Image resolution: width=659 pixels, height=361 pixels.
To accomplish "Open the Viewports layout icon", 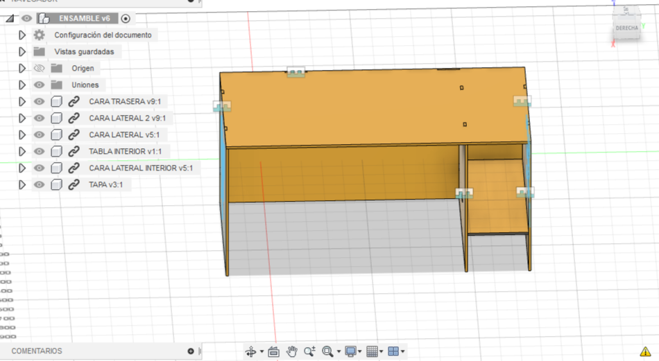I will [393, 351].
